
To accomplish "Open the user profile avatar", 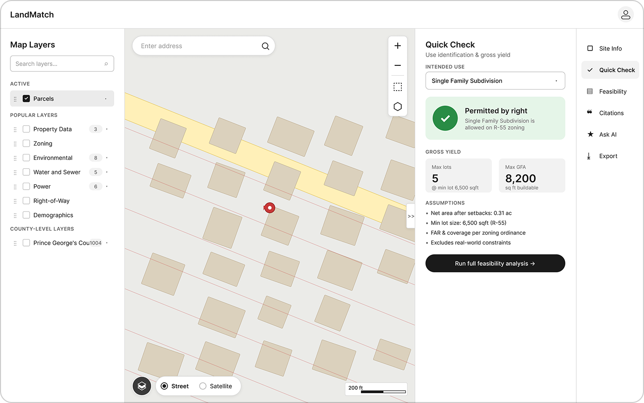I will click(x=626, y=14).
